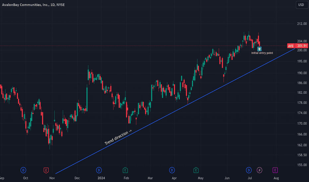309x182 pixels.
Task: Click the AvalonBay Communities chart title
Action: click(33, 5)
